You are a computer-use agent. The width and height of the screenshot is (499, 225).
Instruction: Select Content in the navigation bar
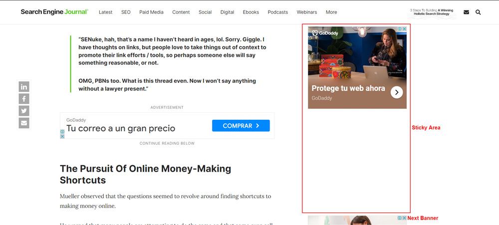181,12
